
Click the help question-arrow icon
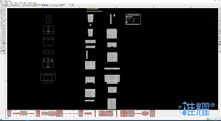(x=73, y=5)
